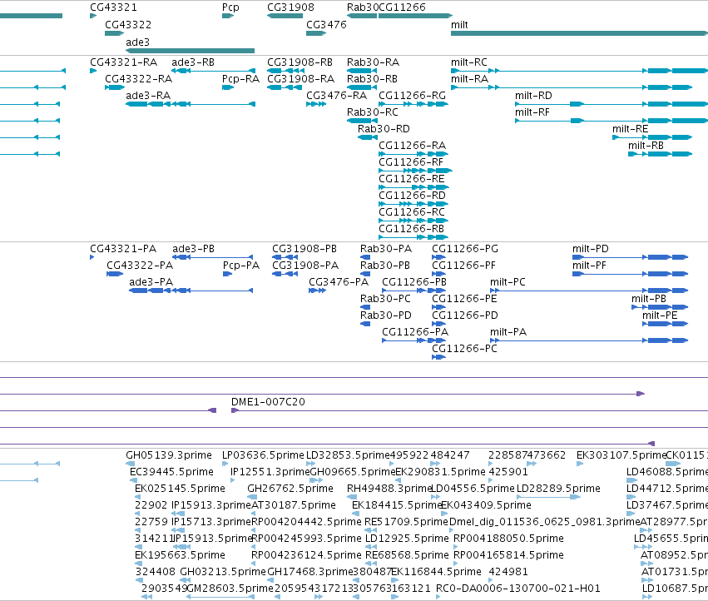Click the GM28603.5prime EST label
708x601 pixels.
[230, 589]
